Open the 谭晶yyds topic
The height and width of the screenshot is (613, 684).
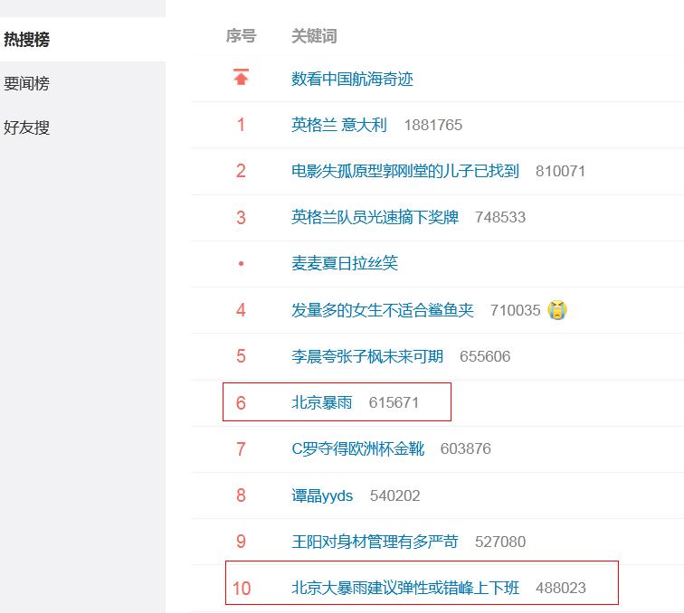[x=322, y=495]
